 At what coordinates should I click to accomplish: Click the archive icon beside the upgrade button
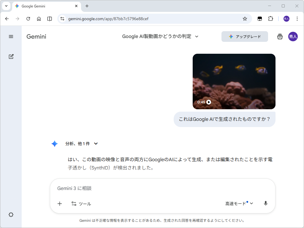pos(280,37)
